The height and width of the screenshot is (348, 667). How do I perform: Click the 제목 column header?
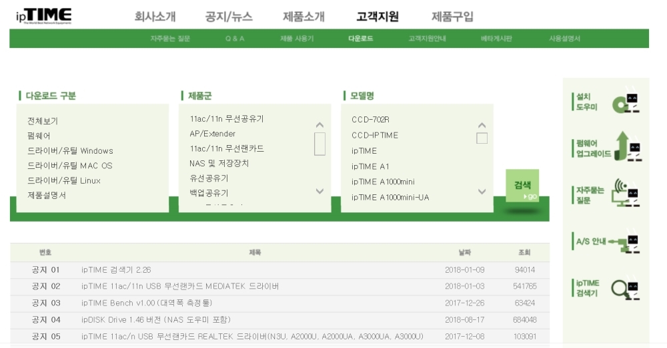pos(255,252)
